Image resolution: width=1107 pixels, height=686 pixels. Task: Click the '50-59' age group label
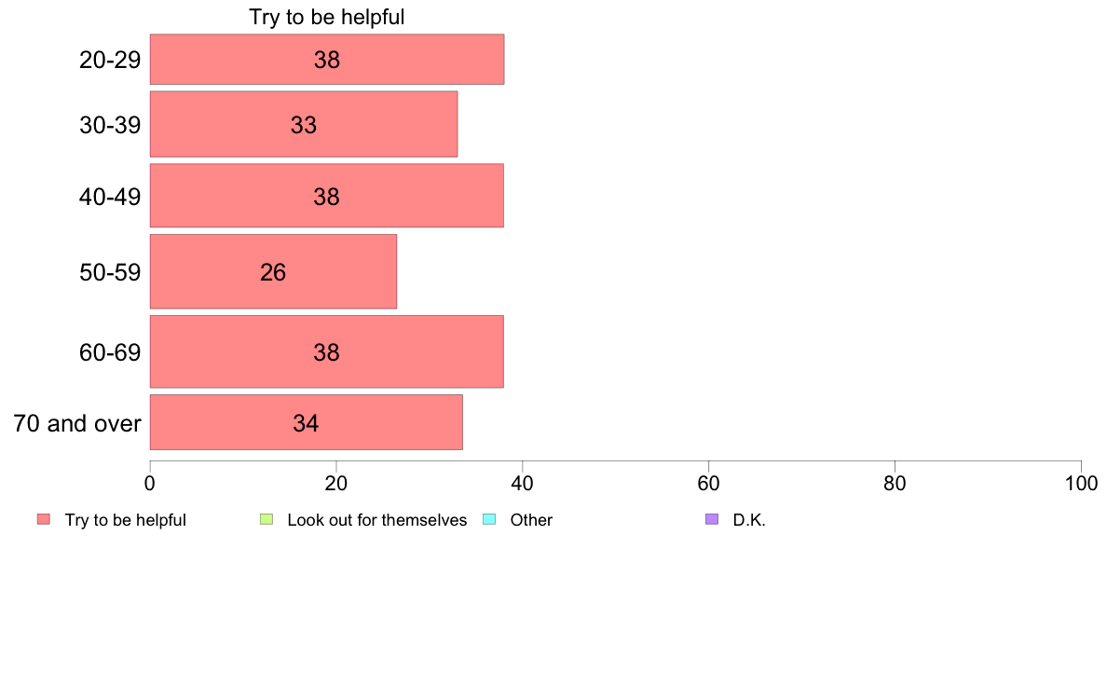coord(110,273)
